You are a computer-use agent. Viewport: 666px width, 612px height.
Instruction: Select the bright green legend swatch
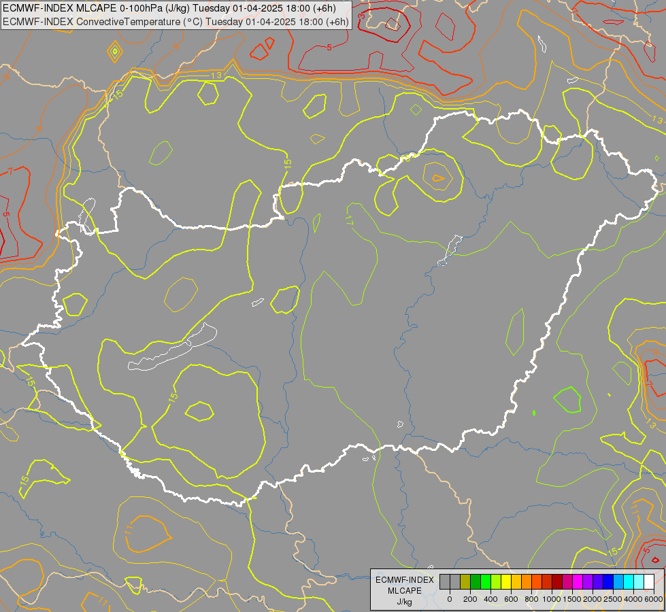pyautogui.click(x=486, y=581)
